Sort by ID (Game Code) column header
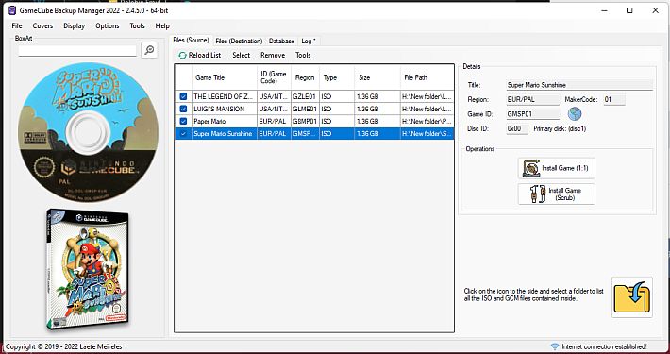Viewport: 670px width, 354px height. point(274,77)
